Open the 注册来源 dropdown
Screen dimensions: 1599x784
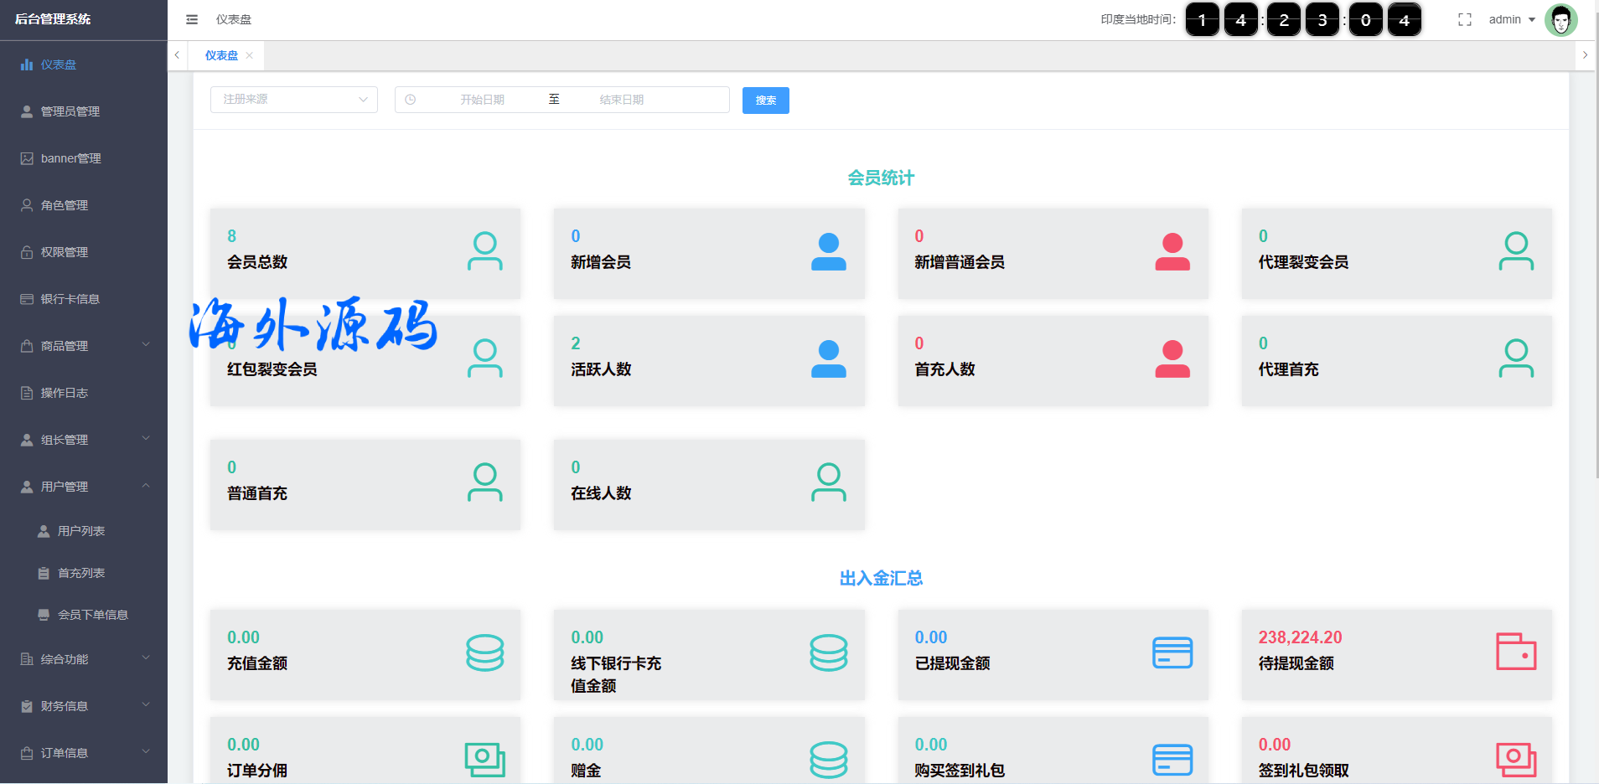point(293,100)
